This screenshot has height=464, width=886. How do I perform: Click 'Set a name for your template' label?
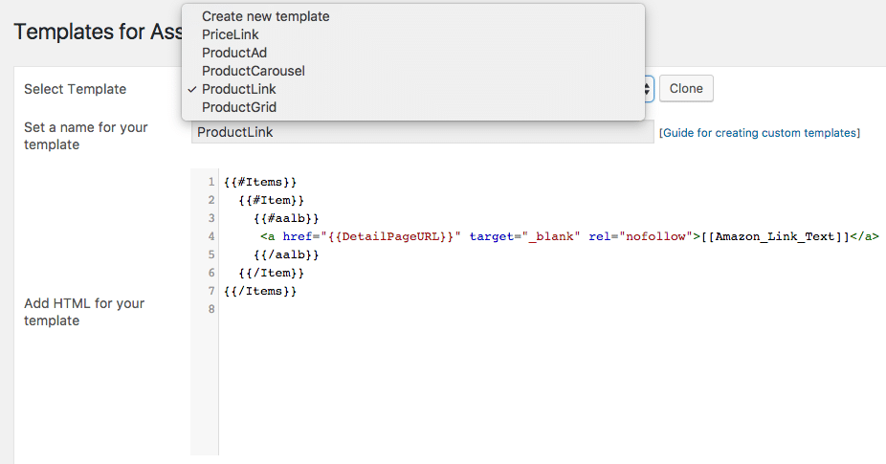pyautogui.click(x=85, y=136)
